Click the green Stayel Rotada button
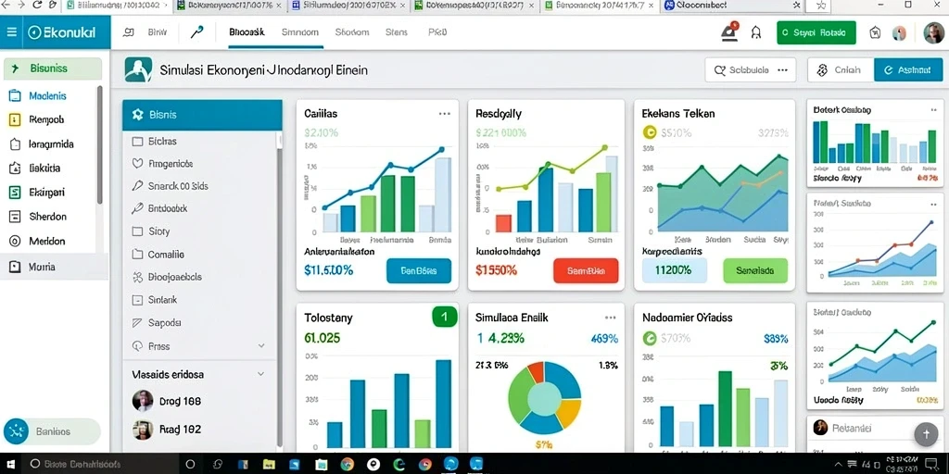This screenshot has width=949, height=474. [x=816, y=32]
